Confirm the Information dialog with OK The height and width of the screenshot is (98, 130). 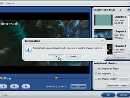pyautogui.click(x=56, y=56)
